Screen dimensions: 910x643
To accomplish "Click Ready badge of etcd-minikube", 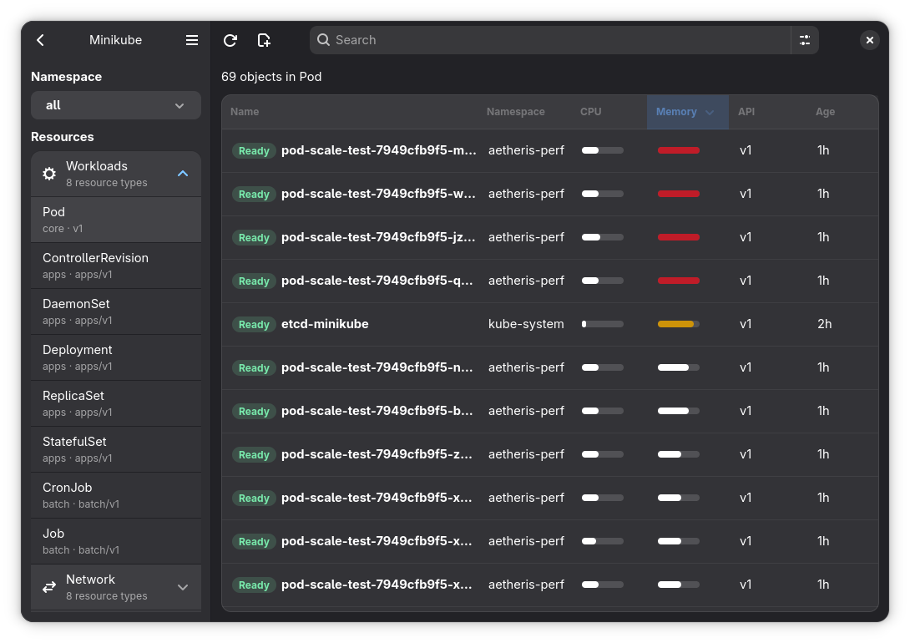I will 254,324.
